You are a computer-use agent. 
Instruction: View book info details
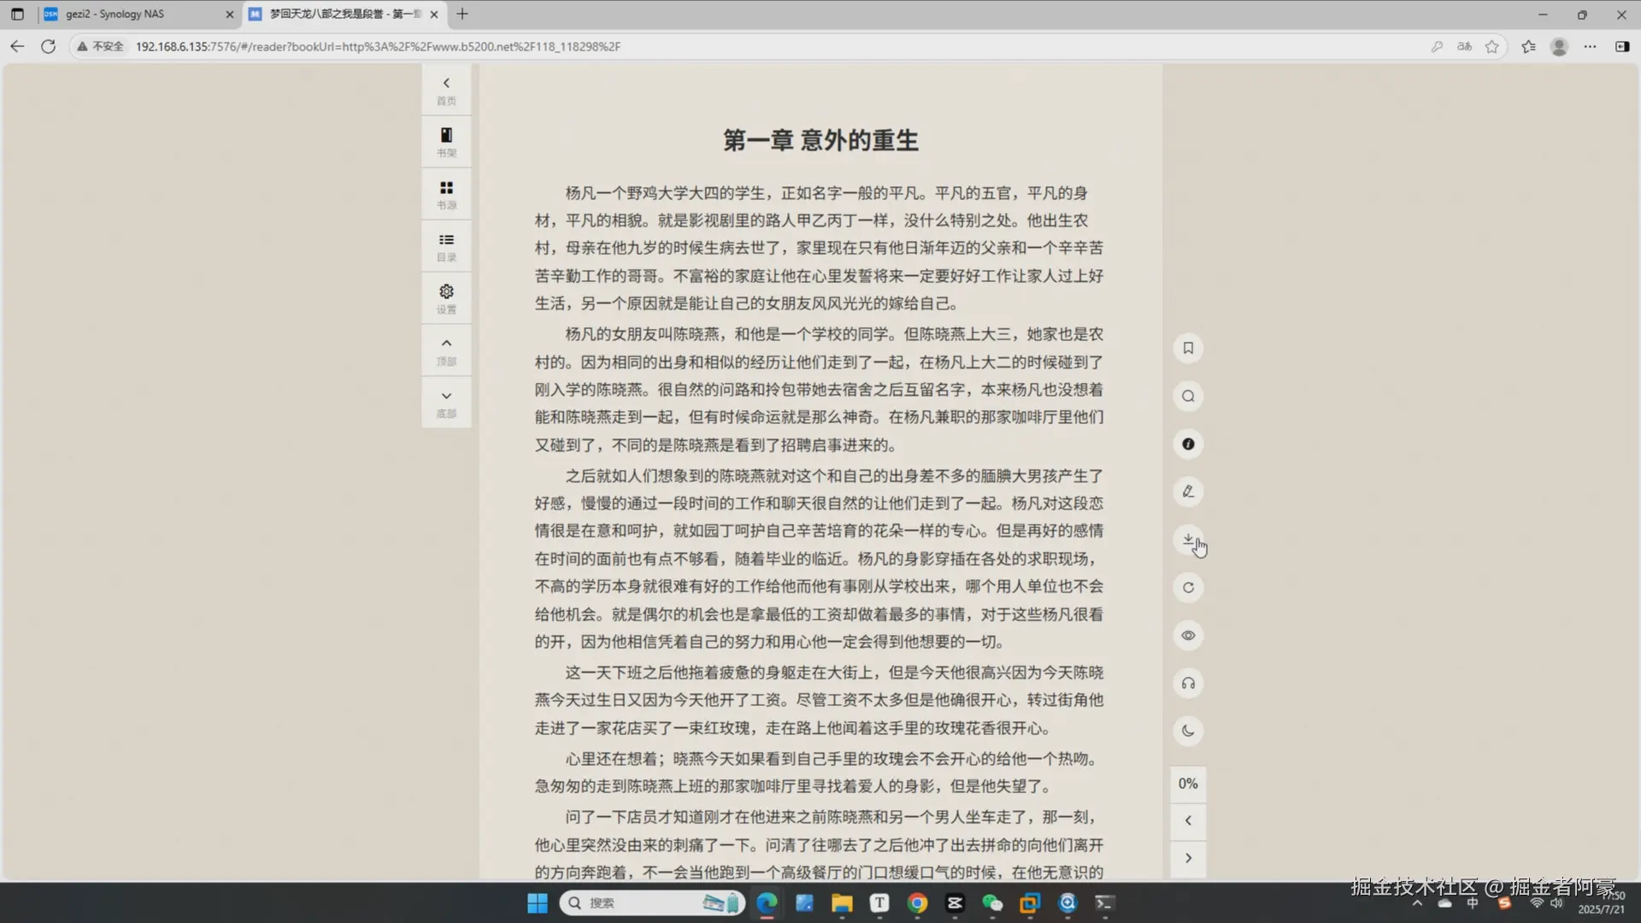pyautogui.click(x=1187, y=444)
